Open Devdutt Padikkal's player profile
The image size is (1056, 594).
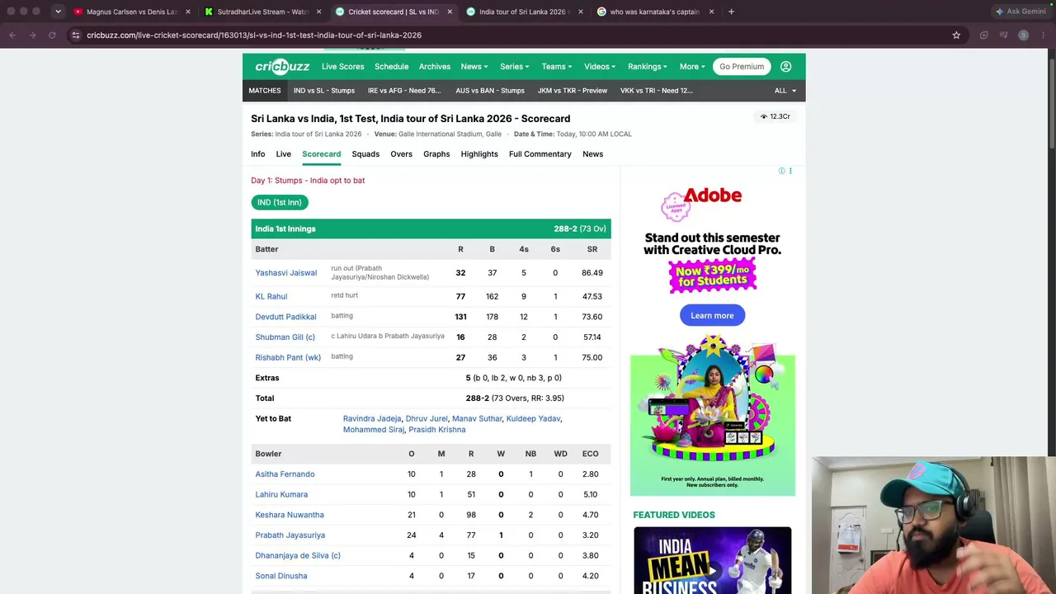click(x=285, y=317)
